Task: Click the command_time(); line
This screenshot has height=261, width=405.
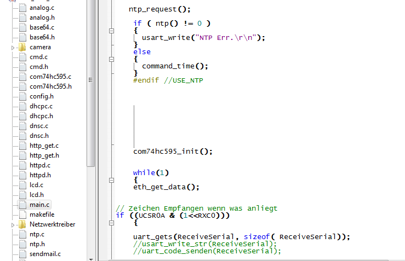Action: [x=175, y=66]
